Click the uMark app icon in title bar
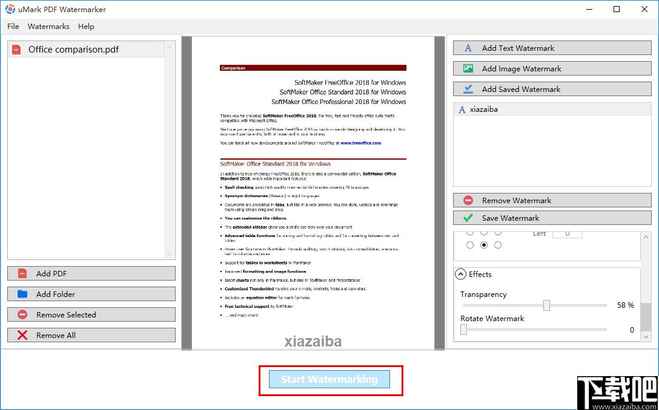 pyautogui.click(x=10, y=9)
